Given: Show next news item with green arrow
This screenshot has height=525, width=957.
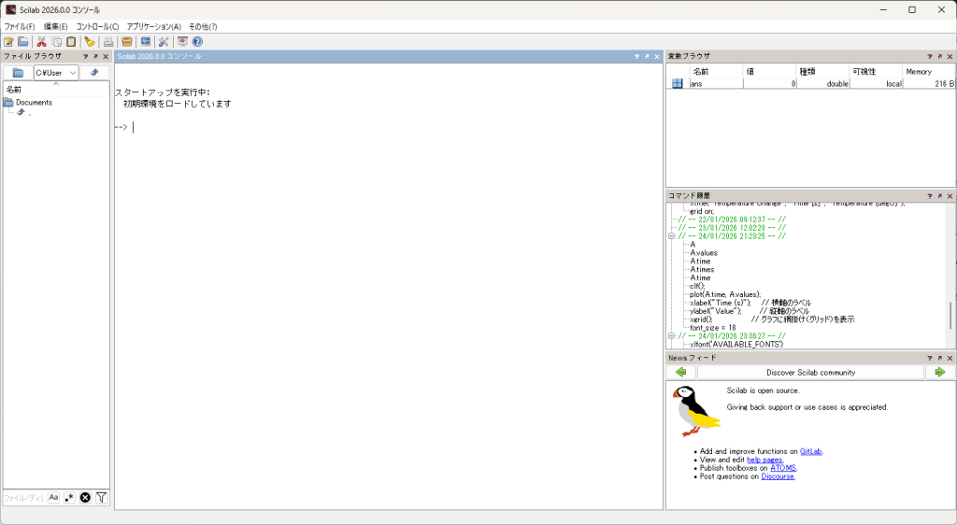Looking at the screenshot, I should click(x=939, y=372).
